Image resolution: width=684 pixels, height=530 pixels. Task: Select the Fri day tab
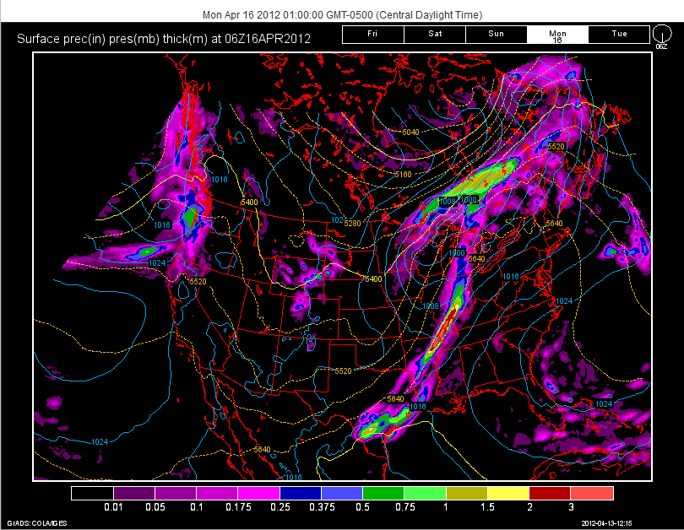pos(373,35)
